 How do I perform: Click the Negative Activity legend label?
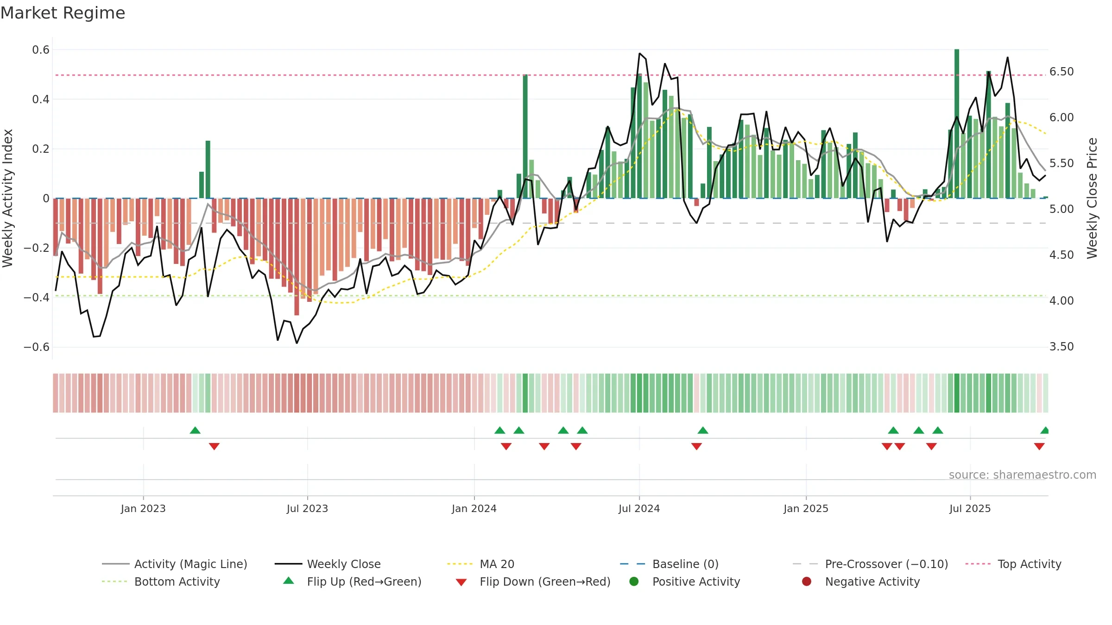click(872, 581)
